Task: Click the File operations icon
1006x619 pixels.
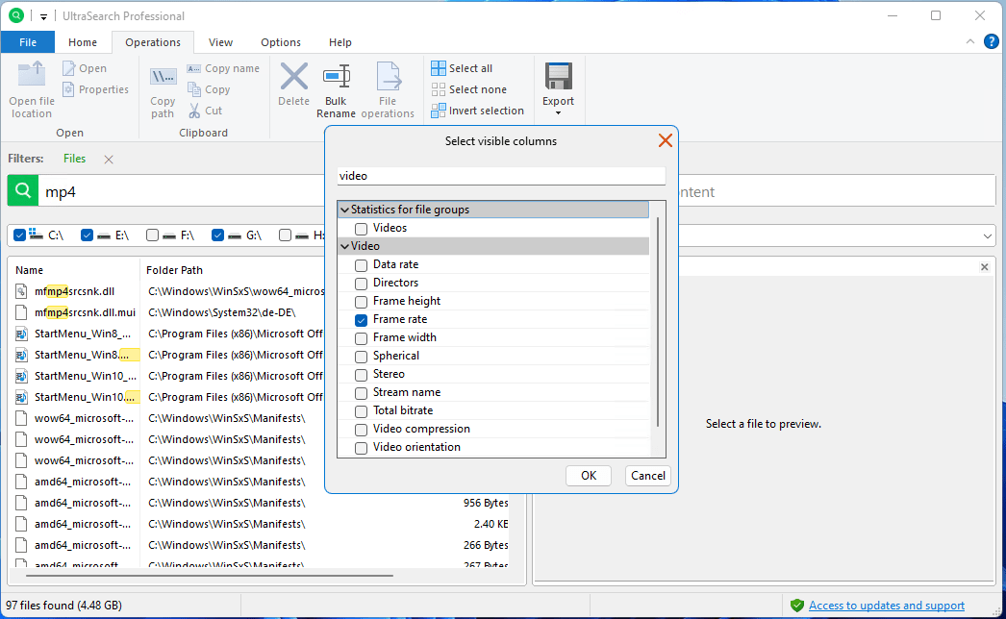Action: click(388, 78)
